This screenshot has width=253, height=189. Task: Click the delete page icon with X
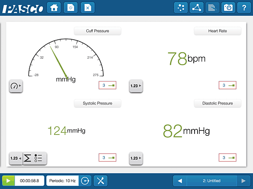pyautogui.click(x=88, y=7)
